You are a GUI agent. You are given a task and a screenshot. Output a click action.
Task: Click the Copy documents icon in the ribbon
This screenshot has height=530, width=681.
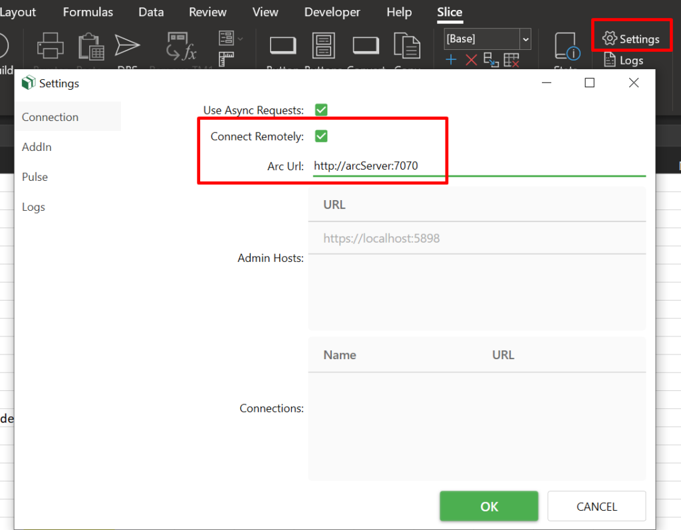coord(406,47)
